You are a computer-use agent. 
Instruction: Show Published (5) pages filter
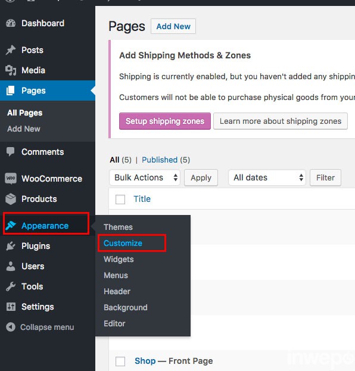point(166,160)
